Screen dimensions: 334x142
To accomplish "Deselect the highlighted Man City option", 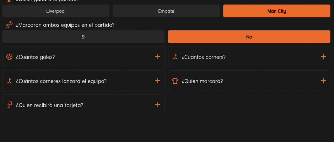I will pyautogui.click(x=277, y=11).
